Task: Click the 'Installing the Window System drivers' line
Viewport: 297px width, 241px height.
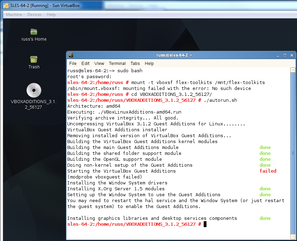Action: [117, 183]
